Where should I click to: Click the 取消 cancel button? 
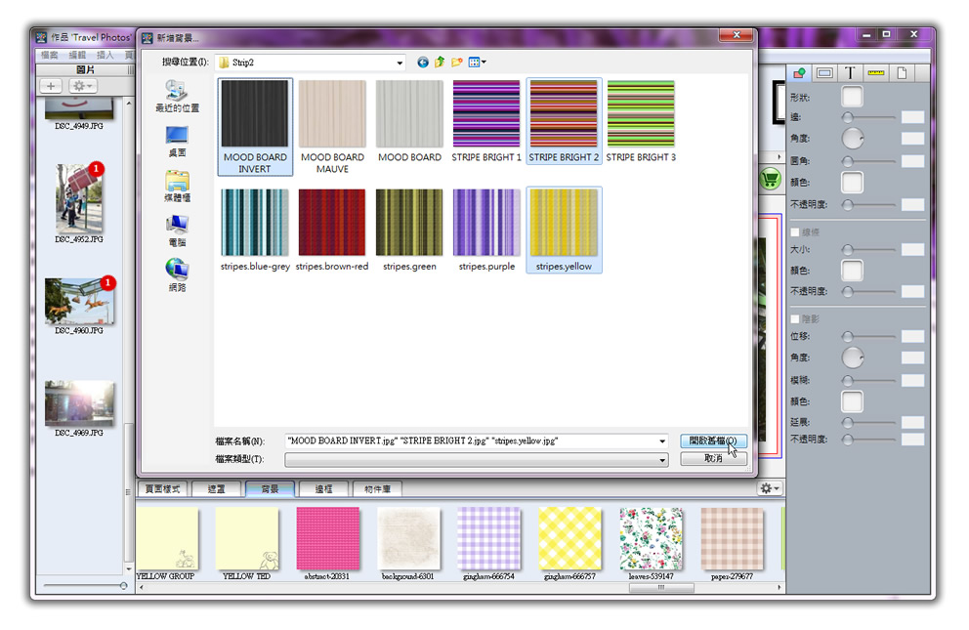coord(713,458)
